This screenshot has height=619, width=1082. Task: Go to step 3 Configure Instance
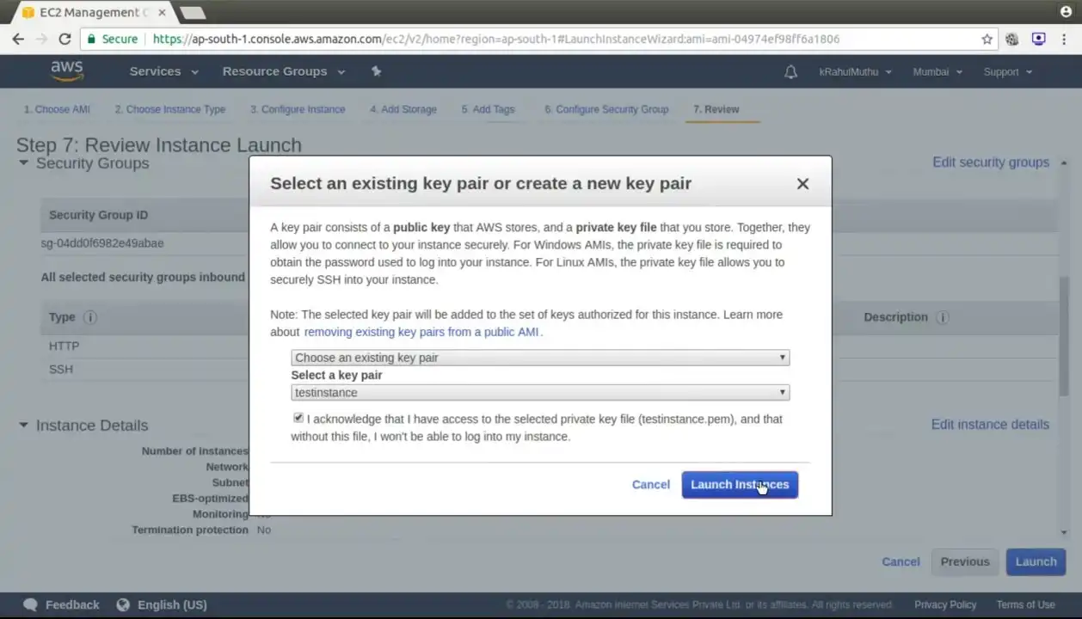(x=298, y=109)
